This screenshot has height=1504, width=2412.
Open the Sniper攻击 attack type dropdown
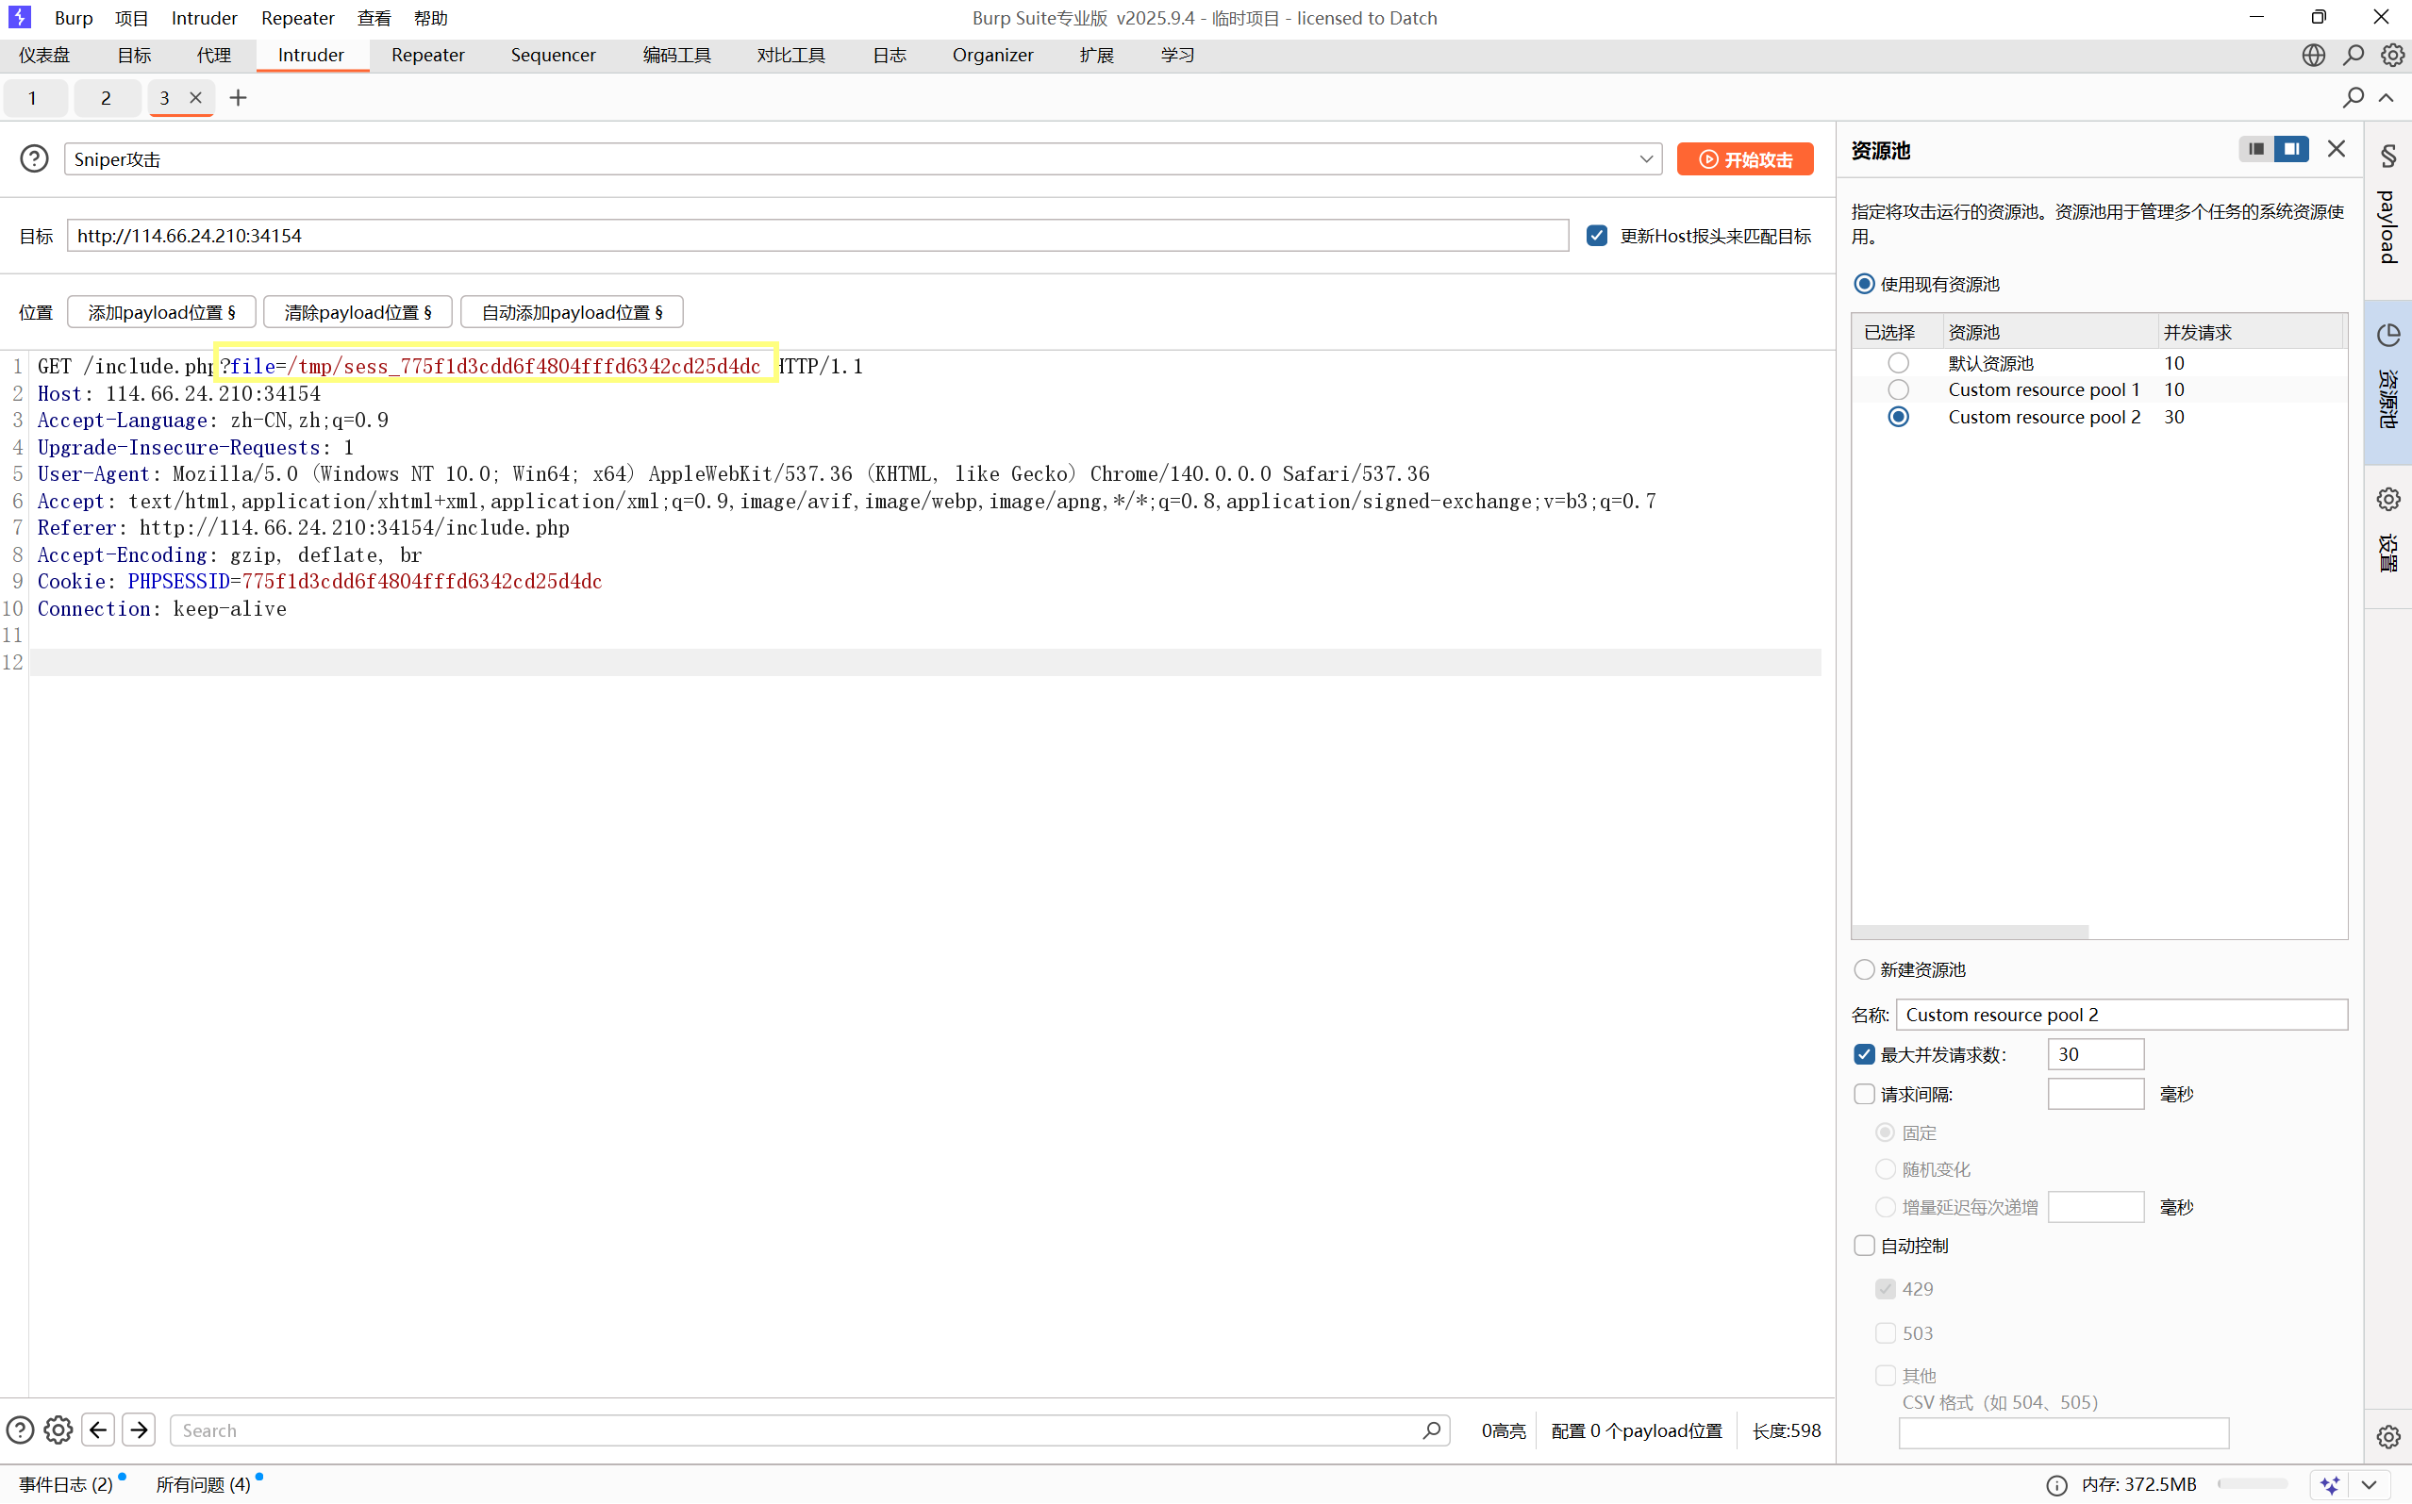coord(863,159)
